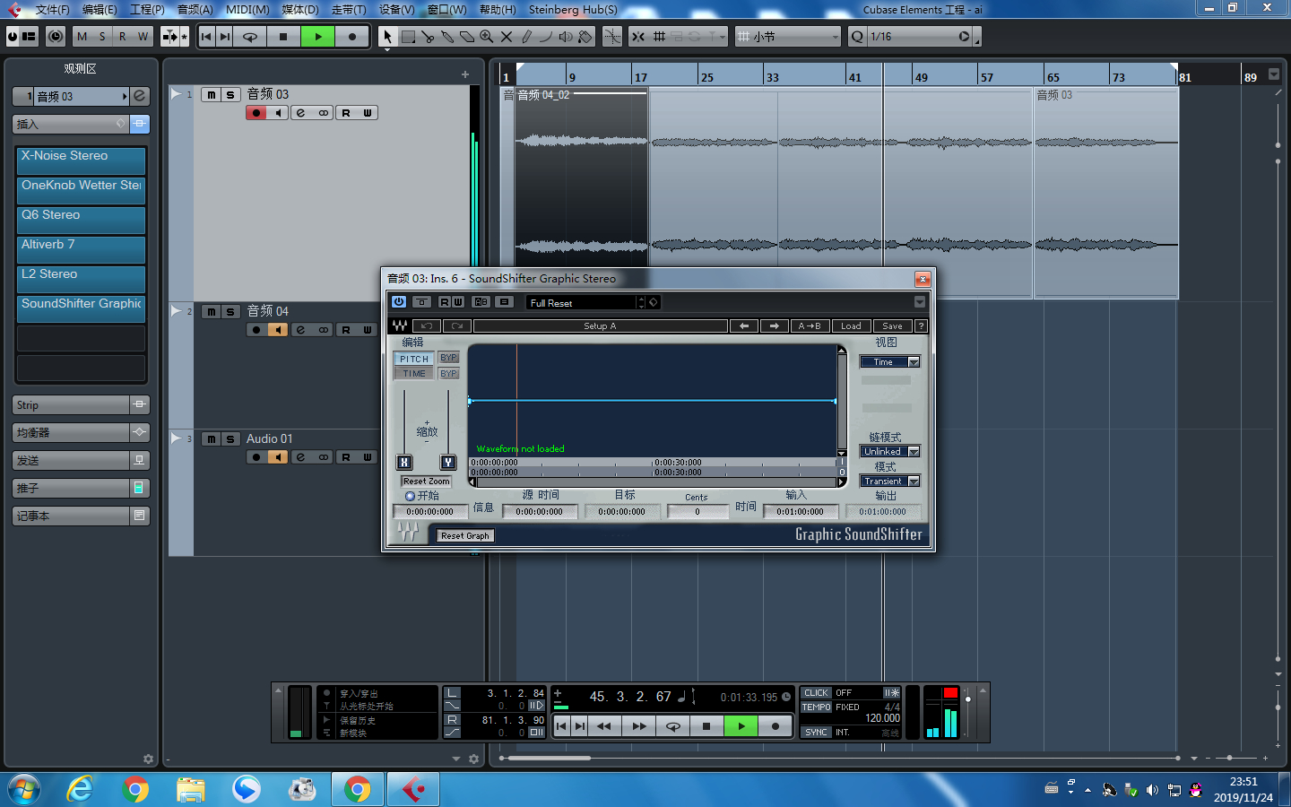Select the Zoom magnifier tool
This screenshot has height=807, width=1291.
coord(487,37)
